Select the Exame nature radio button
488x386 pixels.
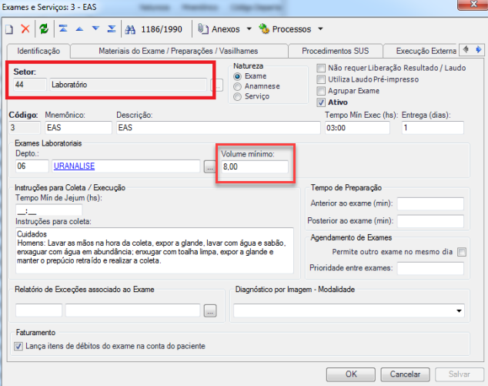point(237,76)
